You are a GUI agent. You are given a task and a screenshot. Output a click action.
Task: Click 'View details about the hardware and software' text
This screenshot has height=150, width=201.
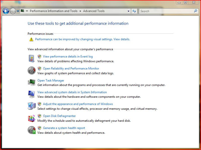(x=89, y=97)
